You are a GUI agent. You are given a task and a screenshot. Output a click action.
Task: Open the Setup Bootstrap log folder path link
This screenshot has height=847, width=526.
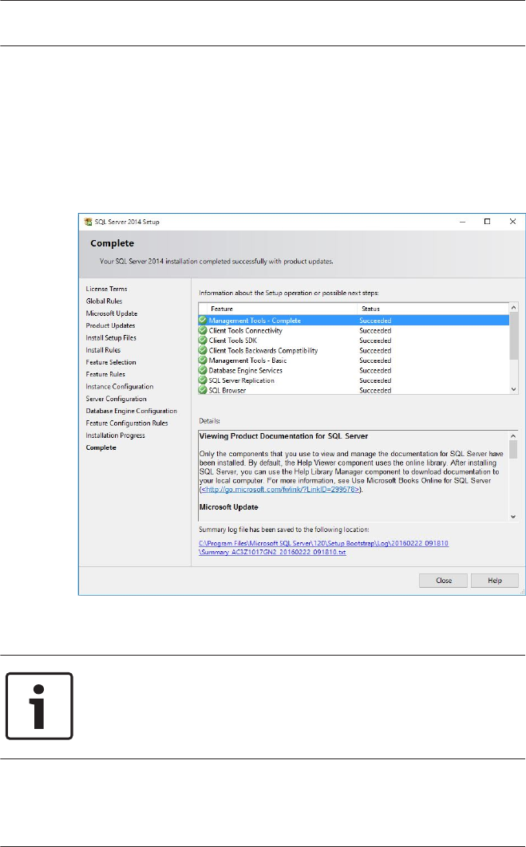point(323,543)
